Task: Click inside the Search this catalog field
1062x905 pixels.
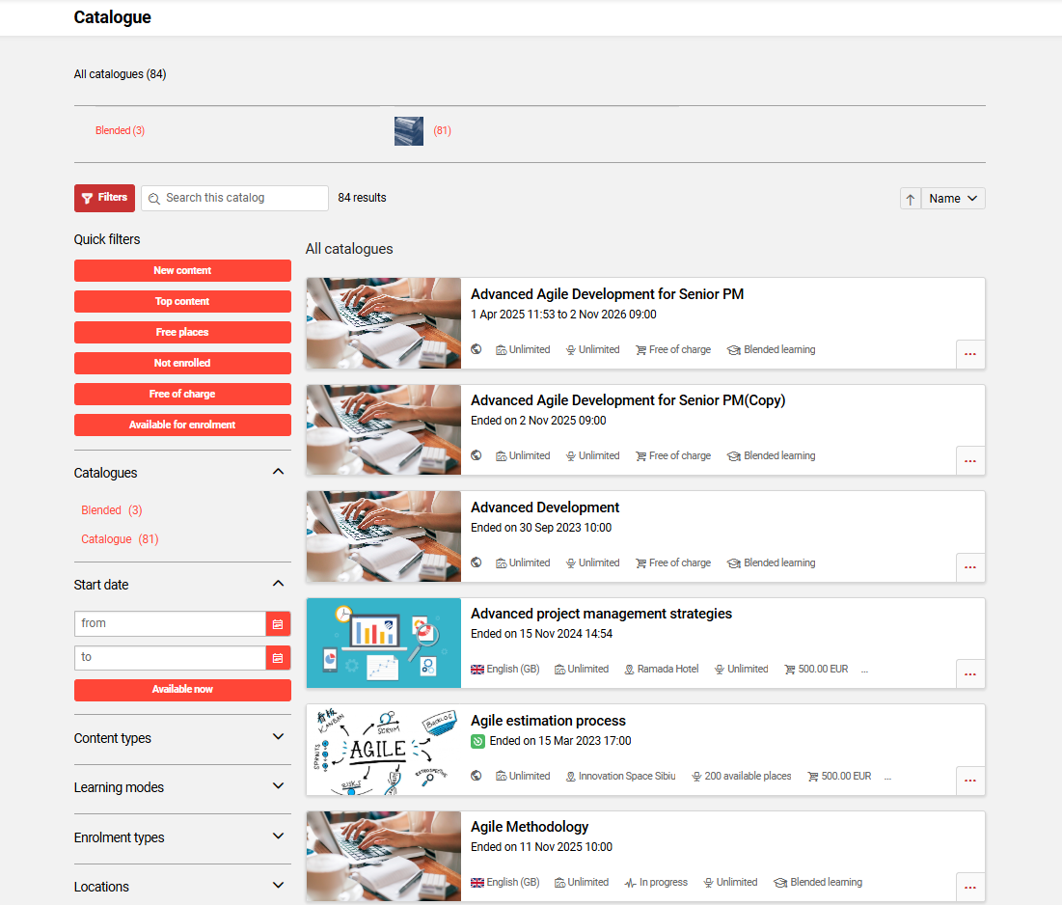Action: 234,198
